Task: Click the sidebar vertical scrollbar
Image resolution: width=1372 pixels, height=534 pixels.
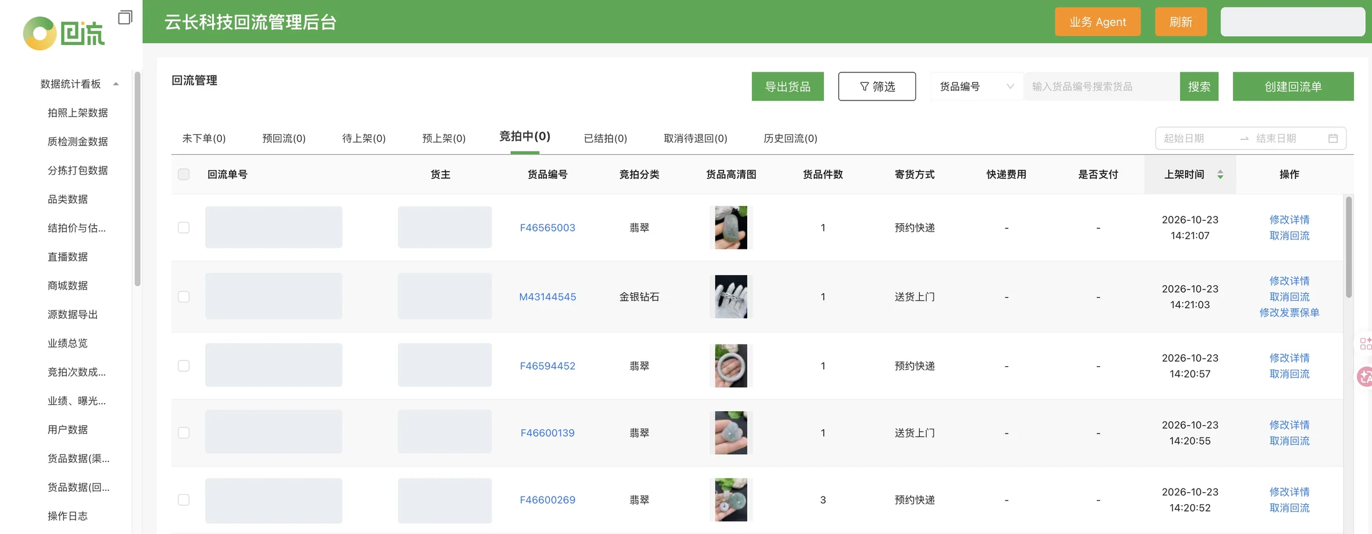Action: click(x=137, y=179)
